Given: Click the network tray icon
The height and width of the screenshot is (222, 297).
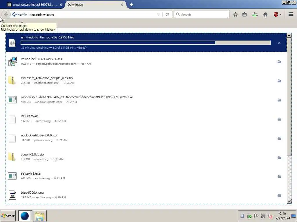Looking at the screenshot, I should [x=263, y=216].
